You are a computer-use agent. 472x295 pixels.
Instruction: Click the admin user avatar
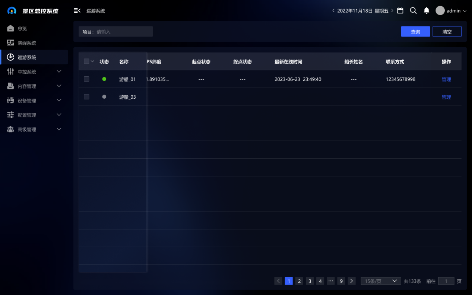440,11
